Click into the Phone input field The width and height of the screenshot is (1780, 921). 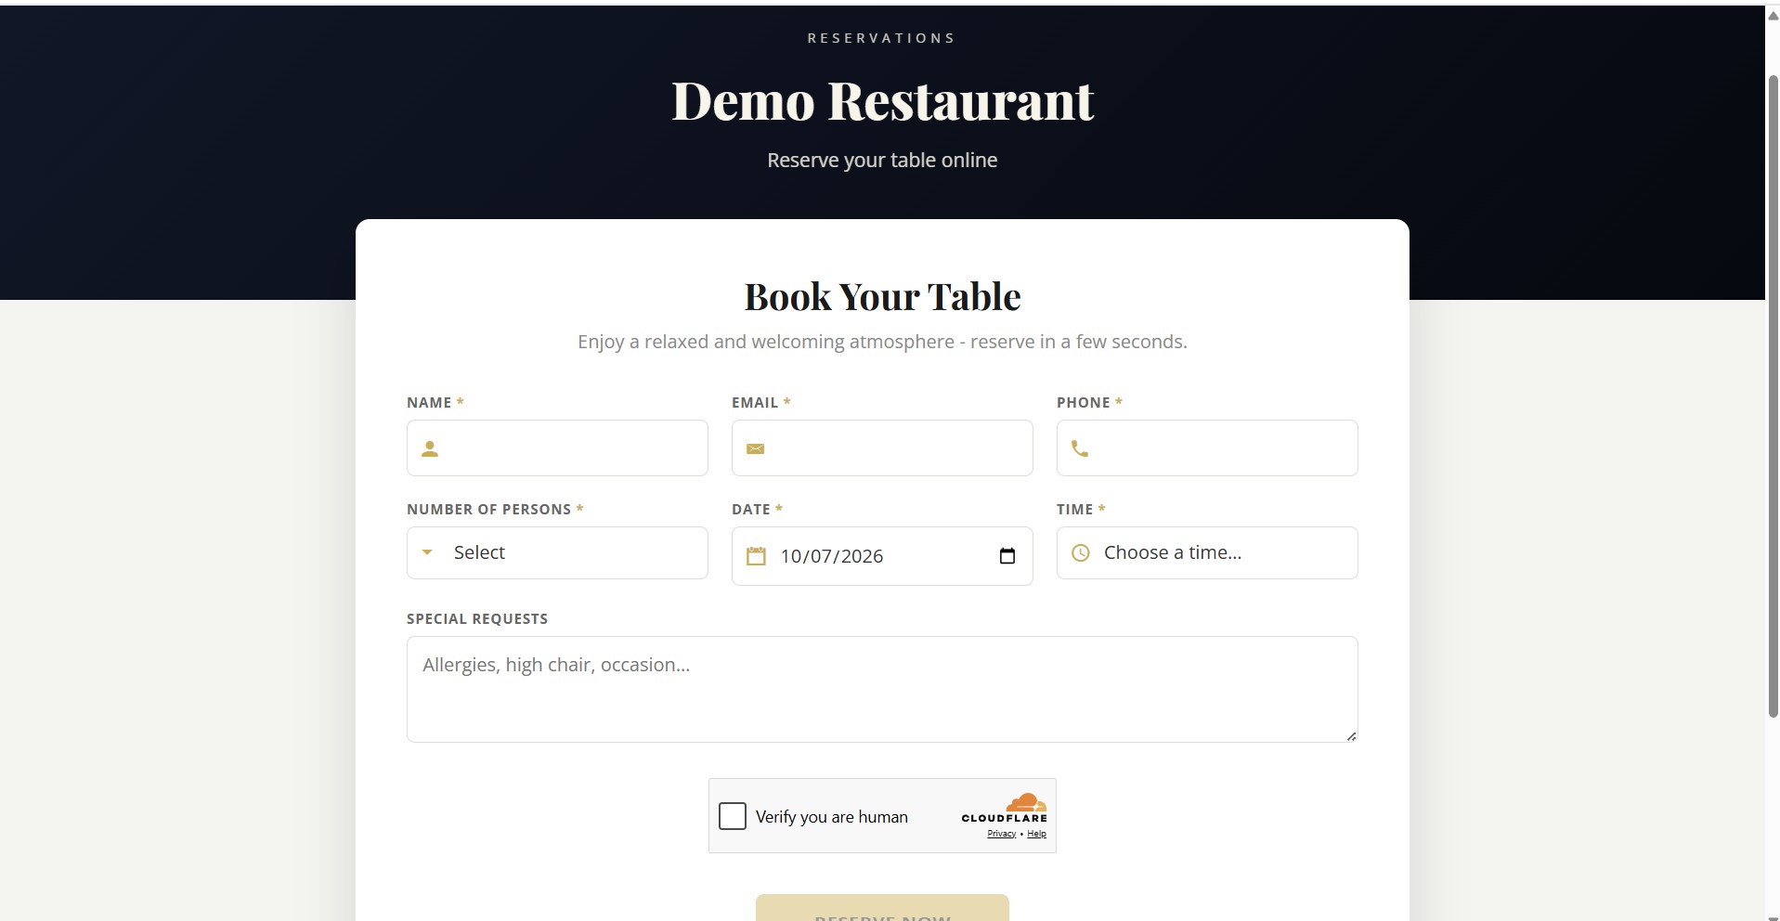coord(1207,448)
